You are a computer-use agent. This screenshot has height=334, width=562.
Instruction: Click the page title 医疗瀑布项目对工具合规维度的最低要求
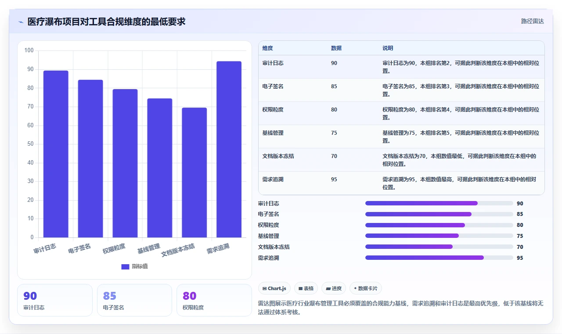[106, 22]
